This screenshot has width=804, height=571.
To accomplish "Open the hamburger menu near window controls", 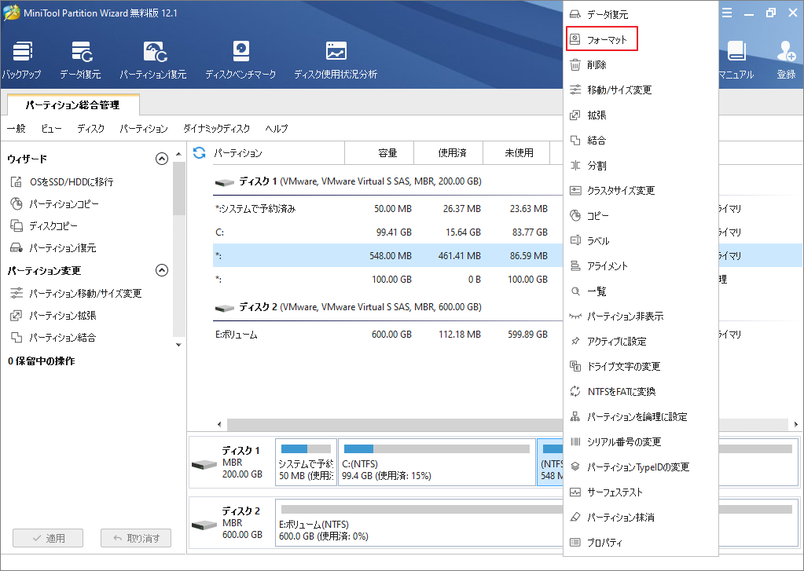I will point(728,12).
